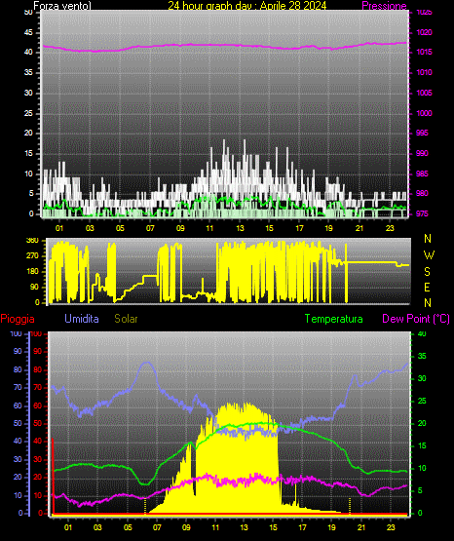Click hour label 07 under bottom chart
This screenshot has width=454, height=541.
pyautogui.click(x=157, y=527)
